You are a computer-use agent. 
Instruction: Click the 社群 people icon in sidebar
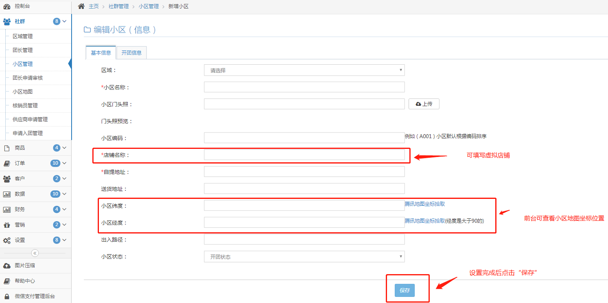[x=7, y=22]
